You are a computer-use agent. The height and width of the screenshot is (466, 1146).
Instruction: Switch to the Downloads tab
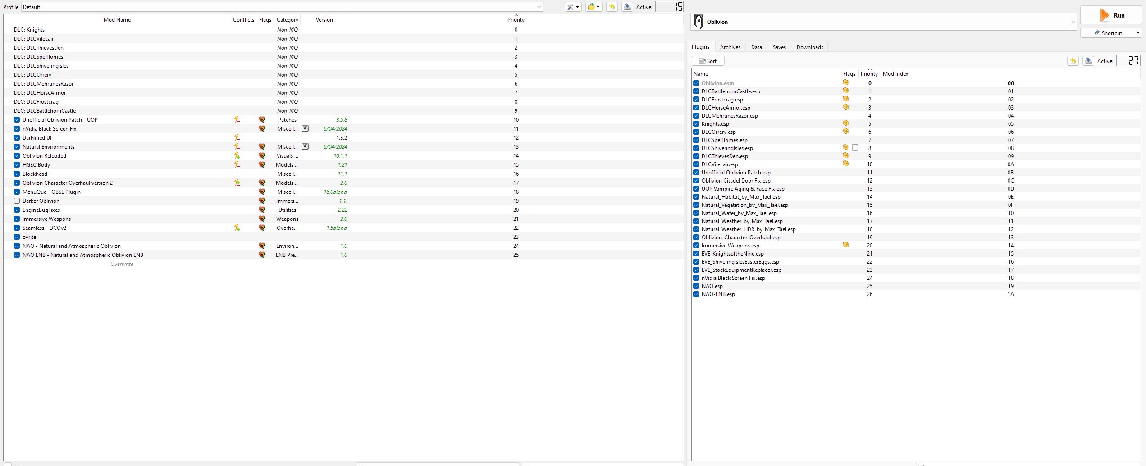click(x=809, y=47)
